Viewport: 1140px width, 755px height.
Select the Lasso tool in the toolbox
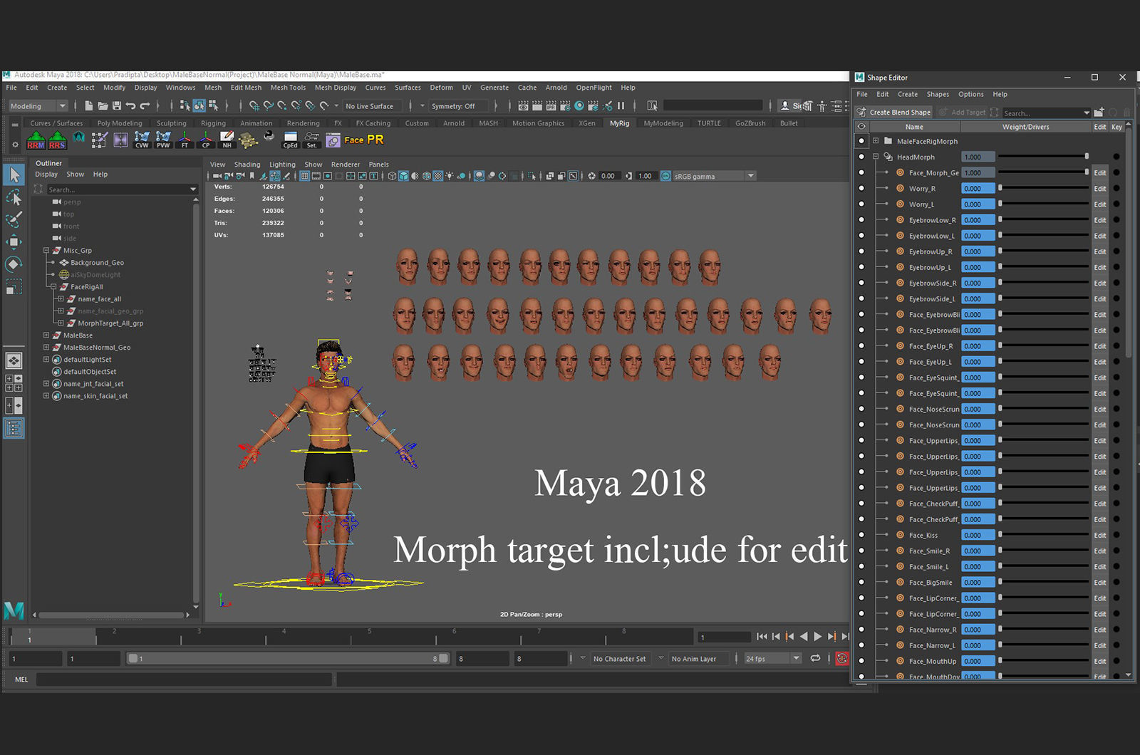coord(14,197)
